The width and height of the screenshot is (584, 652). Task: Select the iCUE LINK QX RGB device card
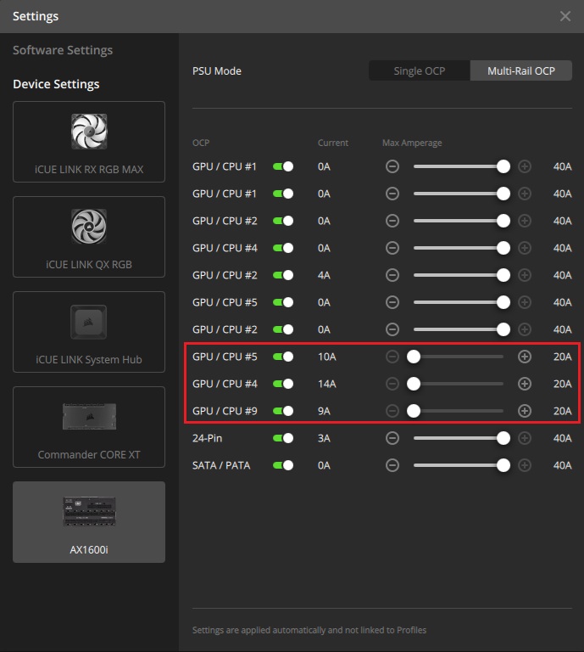click(x=89, y=237)
